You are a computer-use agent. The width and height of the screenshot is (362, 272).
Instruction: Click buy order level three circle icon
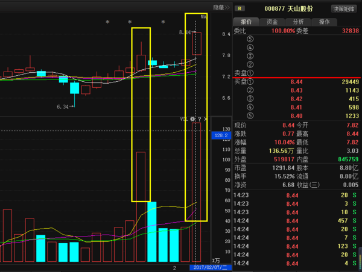(x=250, y=99)
